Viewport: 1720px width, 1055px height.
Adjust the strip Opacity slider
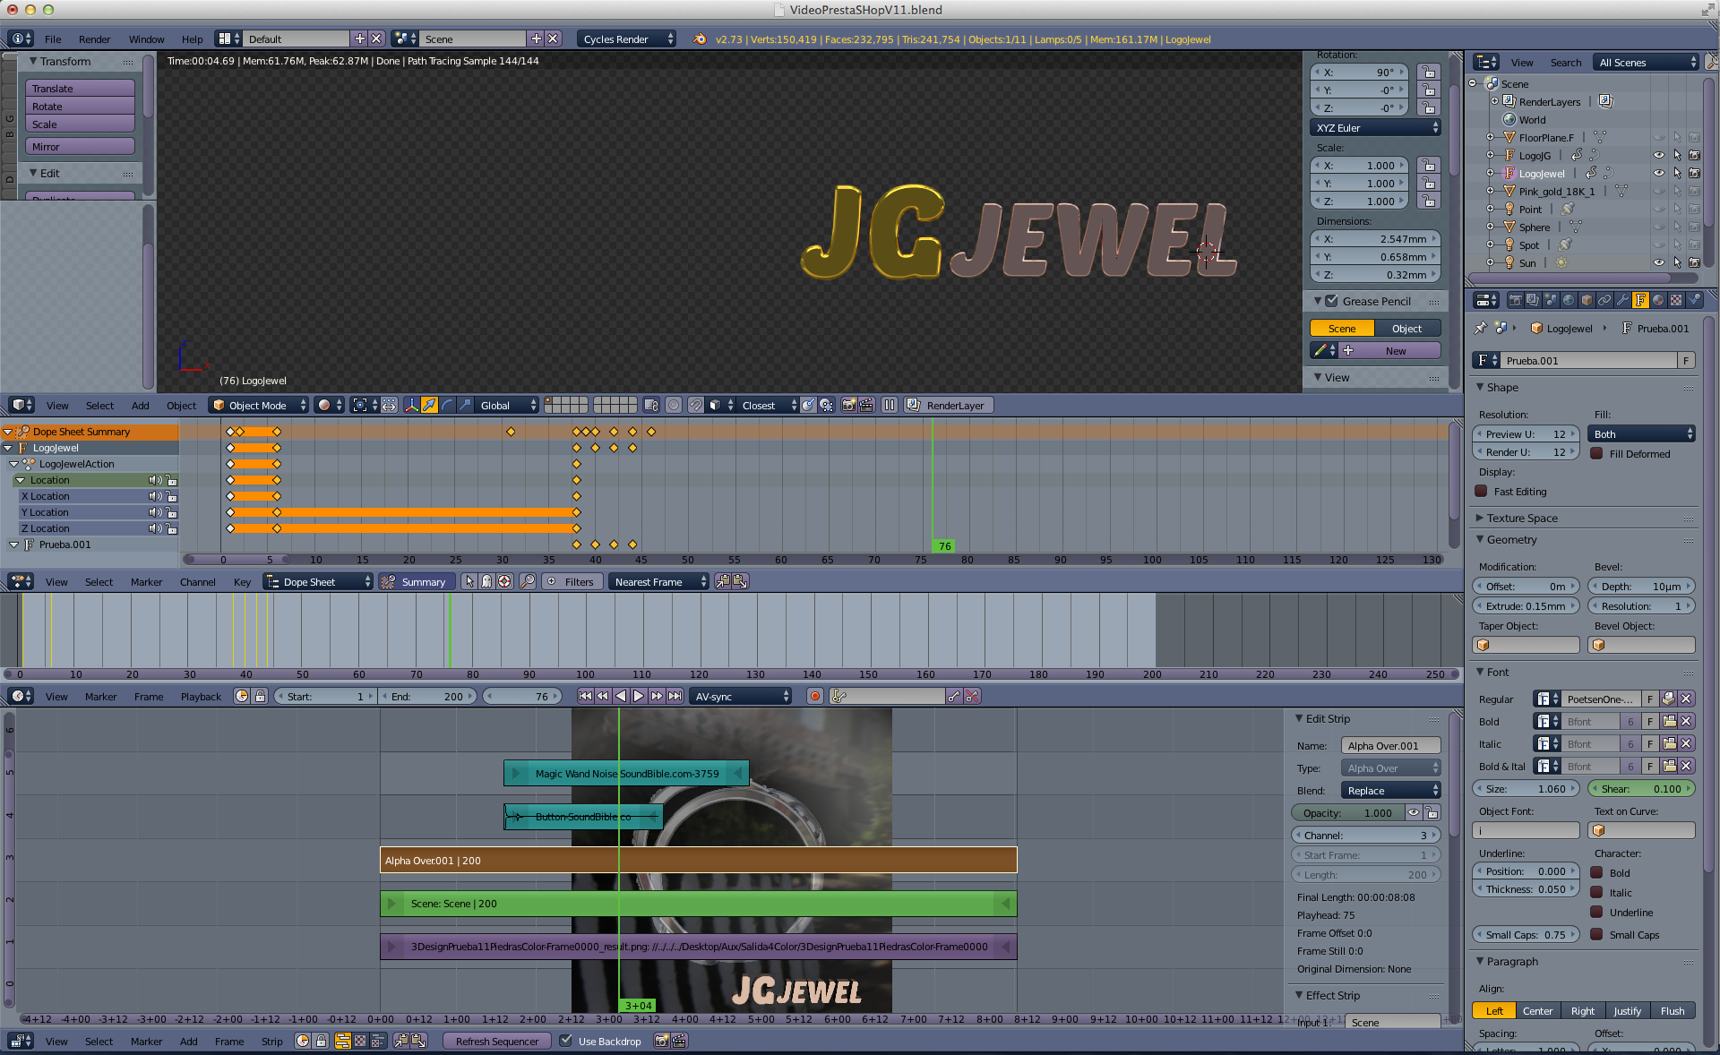coord(1346,812)
